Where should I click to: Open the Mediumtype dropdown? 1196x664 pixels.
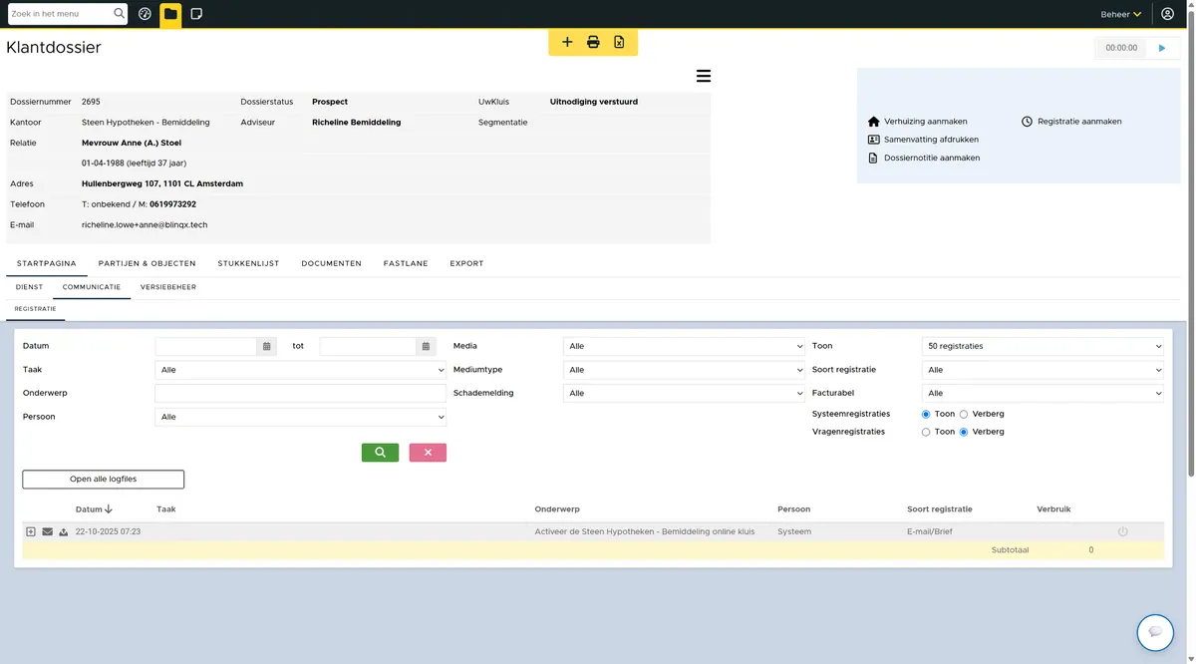(x=684, y=370)
